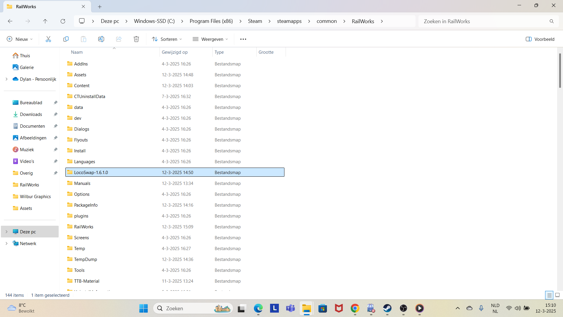Show hidden system tray icons
Viewport: 563px width, 317px height.
(x=457, y=308)
